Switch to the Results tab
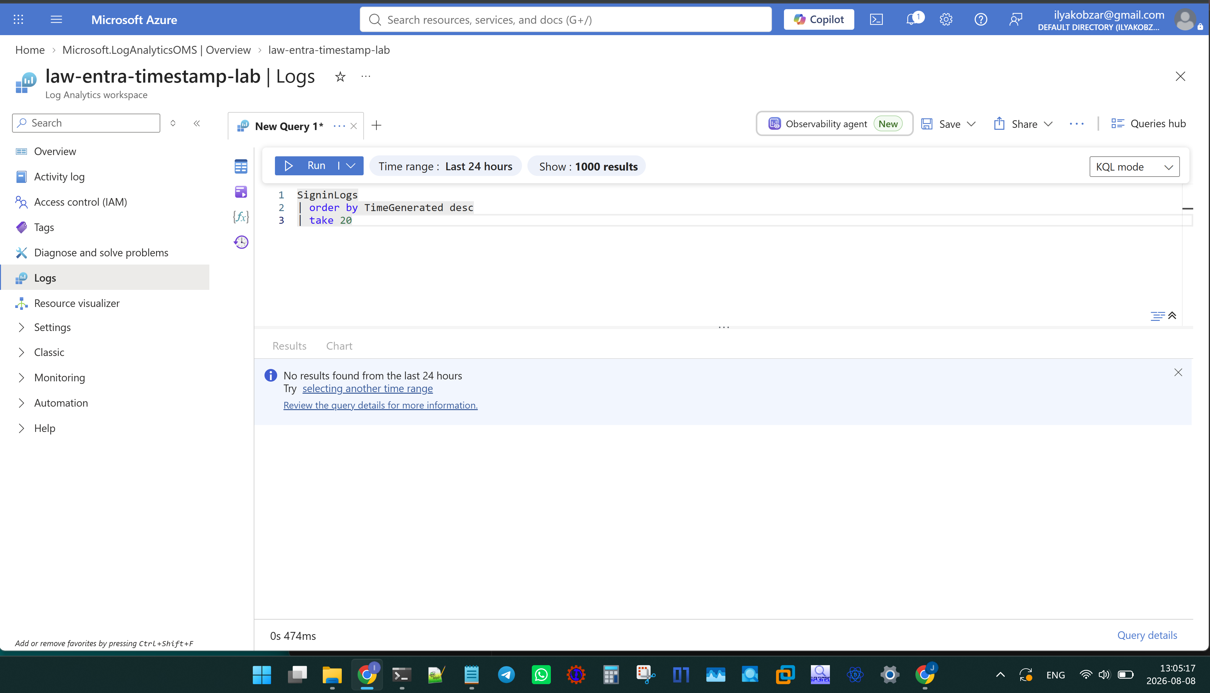Viewport: 1210px width, 693px height. coord(289,346)
